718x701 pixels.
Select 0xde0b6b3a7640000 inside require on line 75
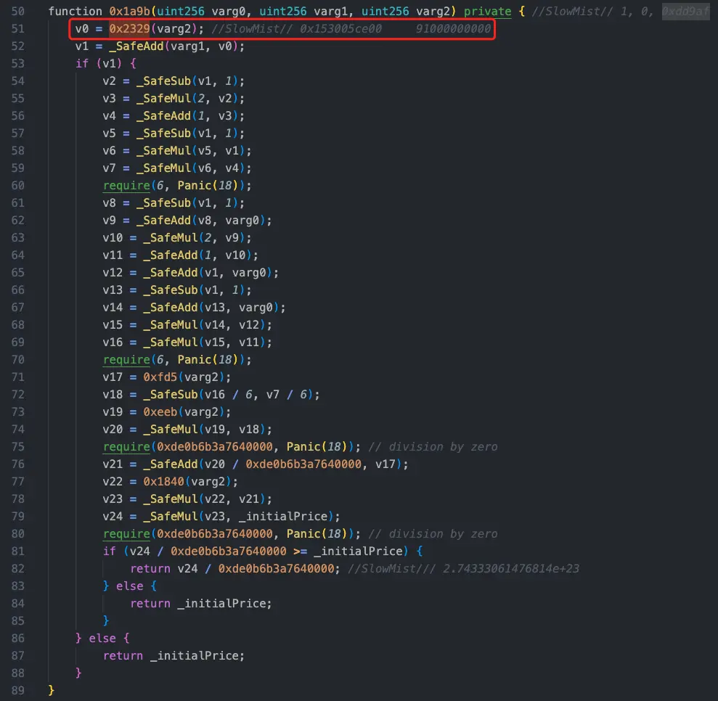[215, 446]
